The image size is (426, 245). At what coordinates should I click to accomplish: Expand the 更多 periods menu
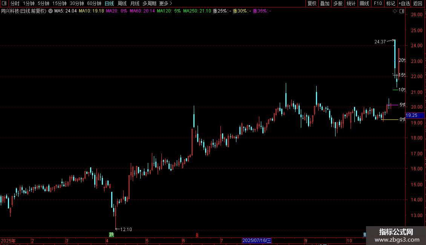pos(166,3)
